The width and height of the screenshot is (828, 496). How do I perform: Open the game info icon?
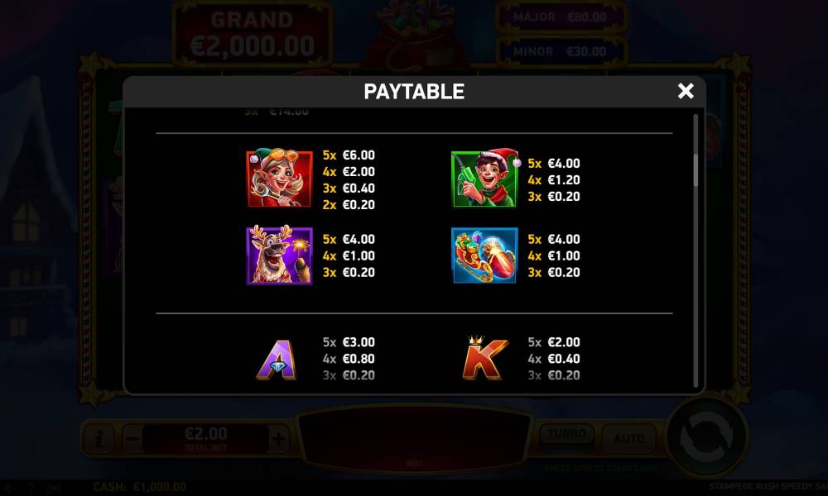(x=99, y=438)
